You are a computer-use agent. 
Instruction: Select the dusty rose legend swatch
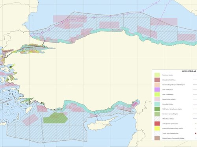pyautogui.click(x=157, y=80)
